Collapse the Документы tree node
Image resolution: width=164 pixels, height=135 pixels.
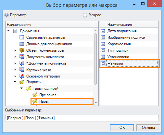click(x=8, y=31)
